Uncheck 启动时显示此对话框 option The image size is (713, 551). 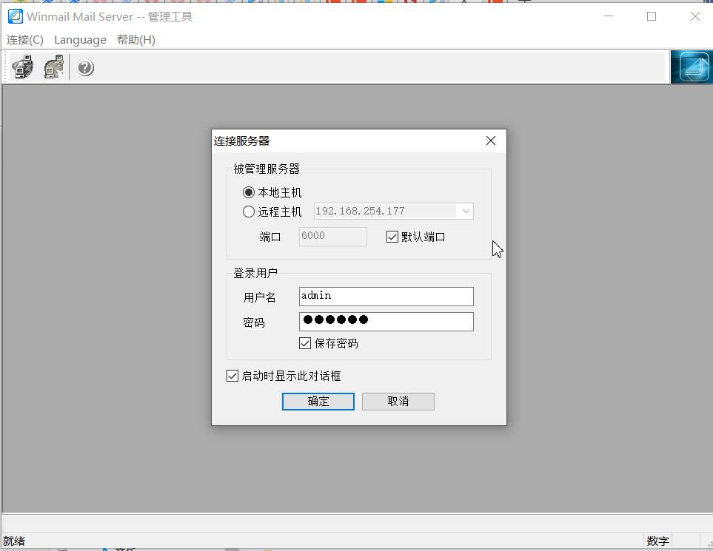pyautogui.click(x=232, y=375)
